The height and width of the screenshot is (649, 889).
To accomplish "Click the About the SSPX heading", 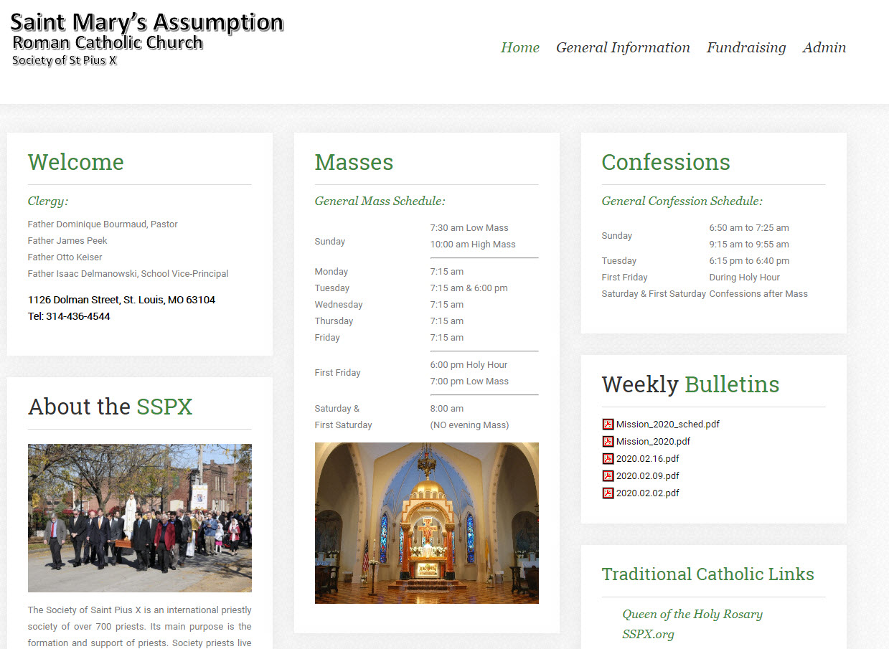I will pos(110,407).
